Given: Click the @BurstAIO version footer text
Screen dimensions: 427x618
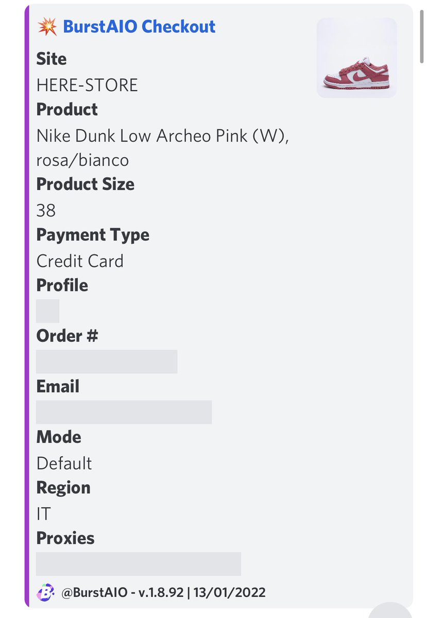Looking at the screenshot, I should (x=164, y=592).
